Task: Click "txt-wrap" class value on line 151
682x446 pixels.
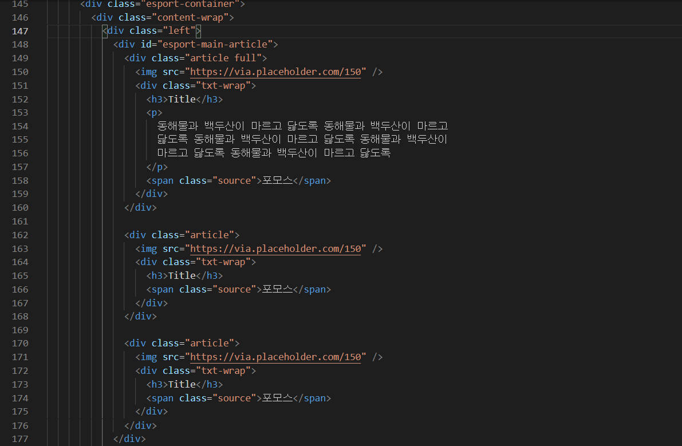Action: coord(223,86)
